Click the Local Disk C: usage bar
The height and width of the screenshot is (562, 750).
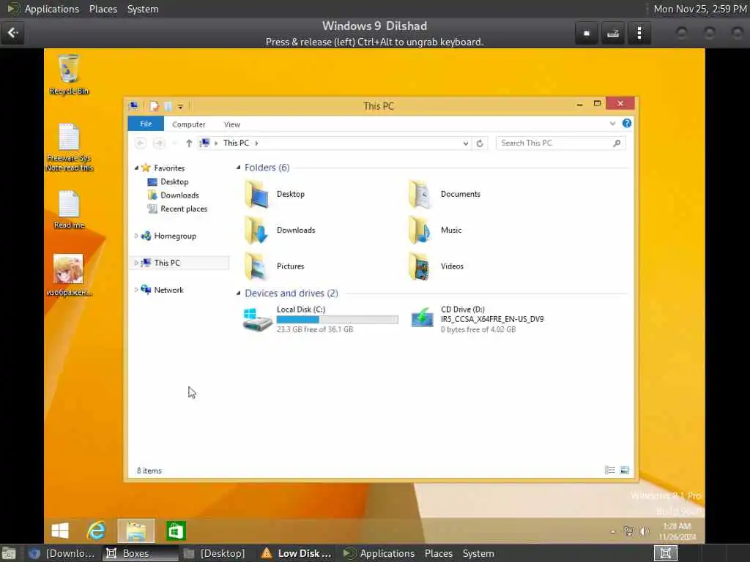(337, 320)
